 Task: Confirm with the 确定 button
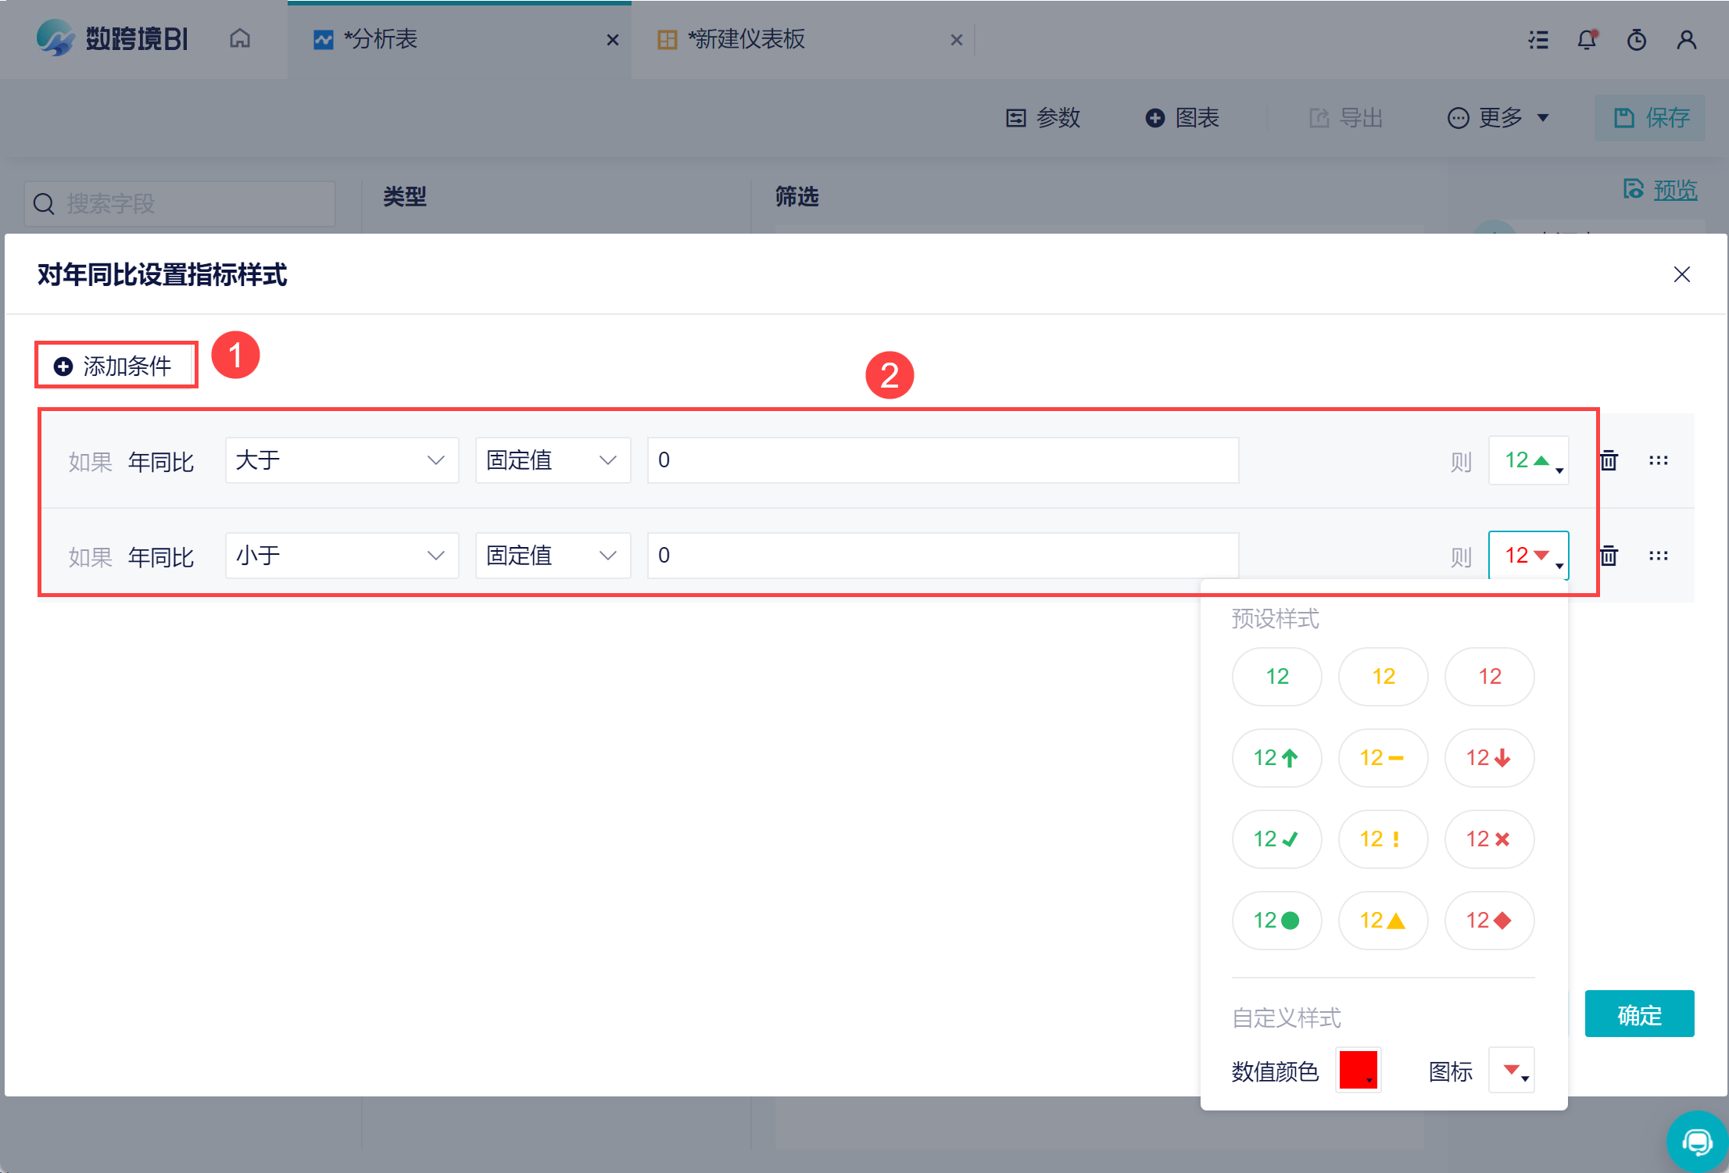tap(1640, 1014)
